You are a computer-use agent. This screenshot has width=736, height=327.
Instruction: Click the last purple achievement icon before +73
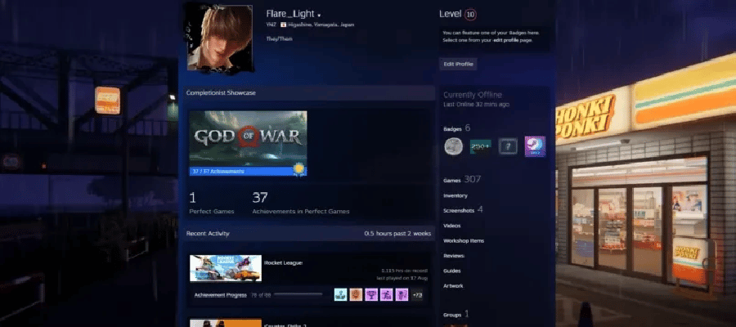click(402, 294)
